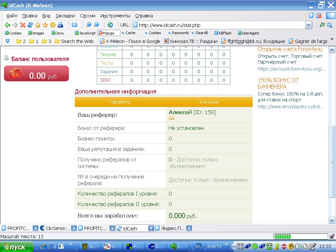Close the IdCash tab
The image size is (336, 252).
151,228
